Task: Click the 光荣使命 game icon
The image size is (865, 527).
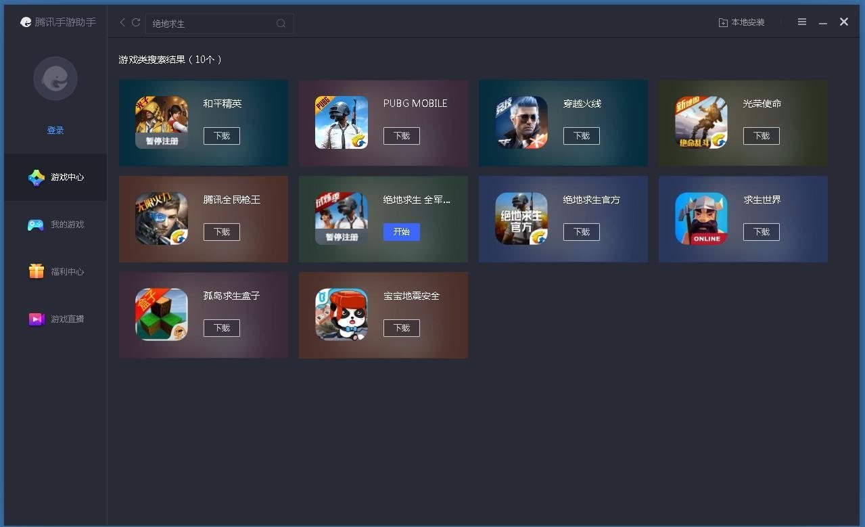Action: tap(701, 122)
